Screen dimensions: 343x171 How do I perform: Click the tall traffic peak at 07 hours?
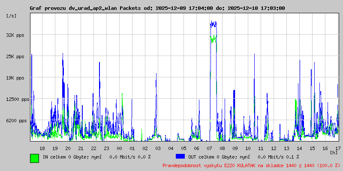point(213,81)
